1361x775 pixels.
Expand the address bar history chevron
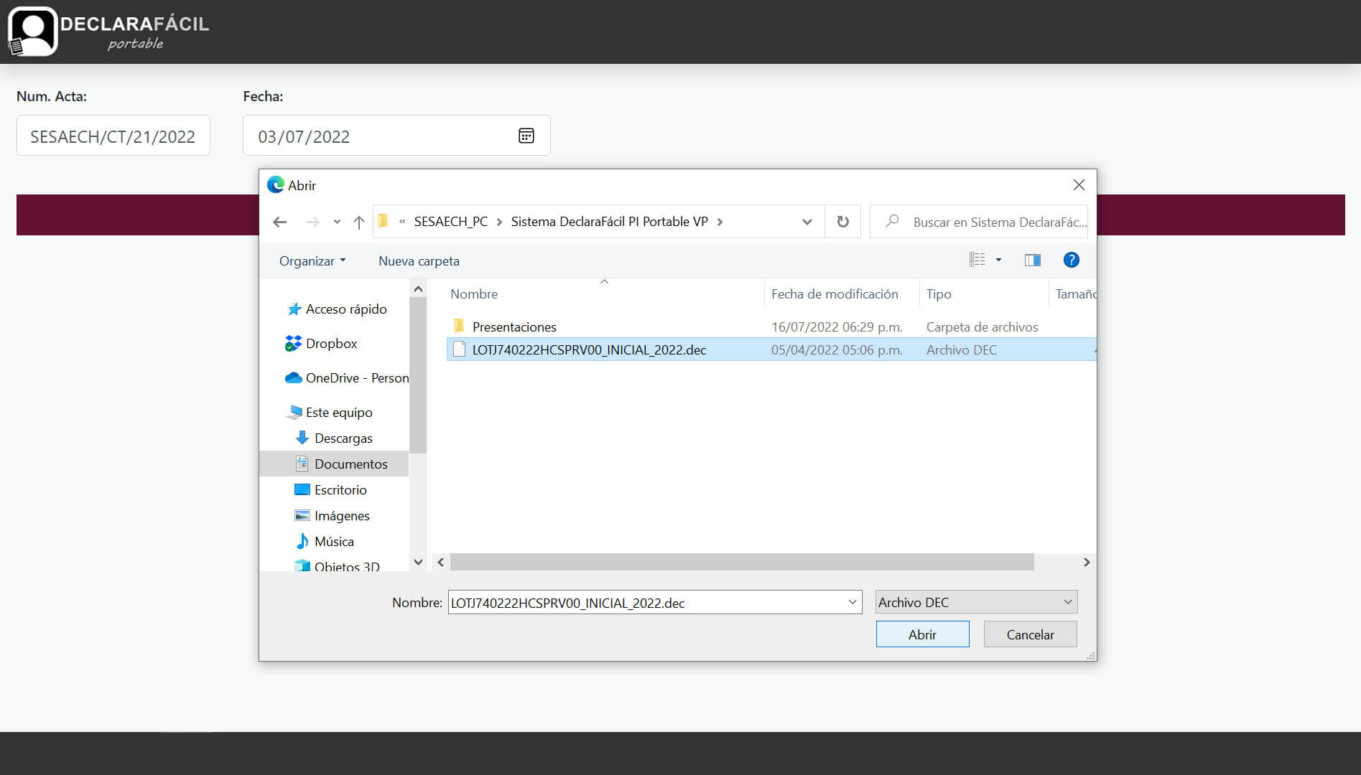[x=807, y=222]
